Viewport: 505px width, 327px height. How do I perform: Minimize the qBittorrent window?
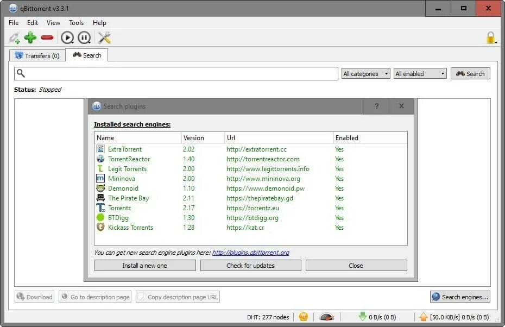(x=438, y=9)
